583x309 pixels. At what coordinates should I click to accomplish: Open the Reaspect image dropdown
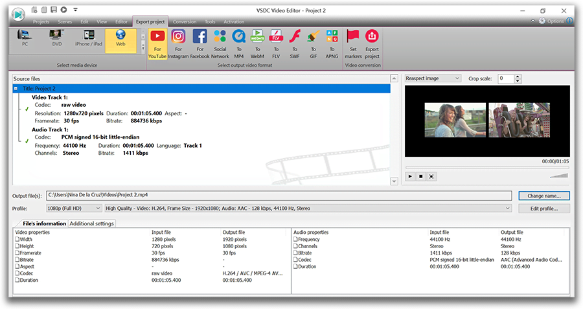433,78
